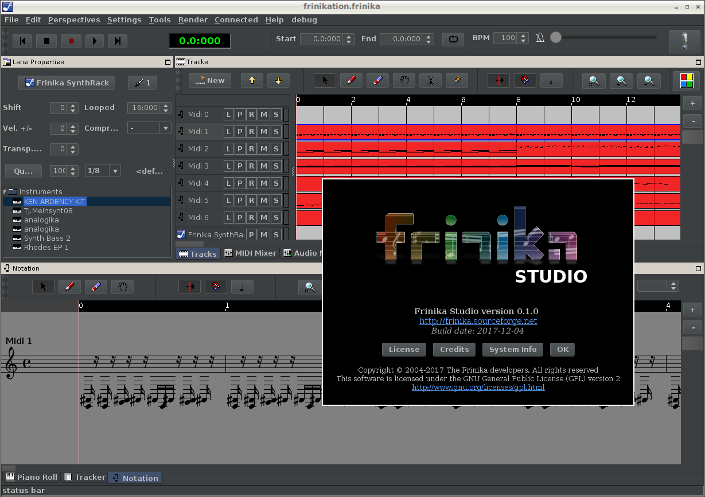Open the gnu.org GPL license link
Screen dimensions: 705x497
(x=478, y=387)
